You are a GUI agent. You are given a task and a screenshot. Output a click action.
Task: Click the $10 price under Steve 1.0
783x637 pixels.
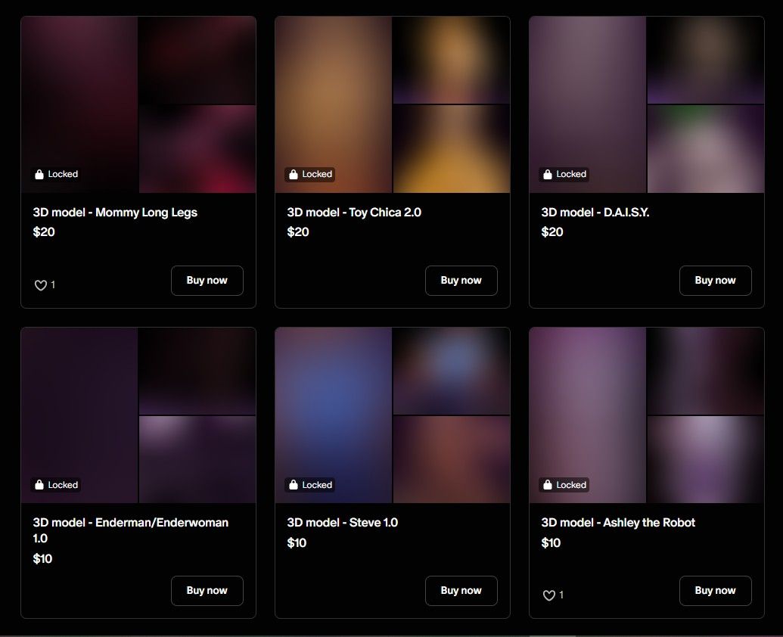(x=297, y=543)
